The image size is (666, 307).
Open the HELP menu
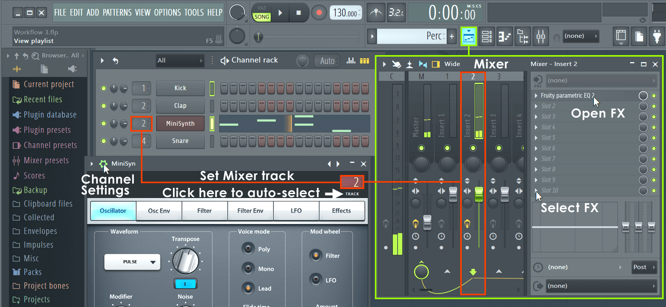215,12
